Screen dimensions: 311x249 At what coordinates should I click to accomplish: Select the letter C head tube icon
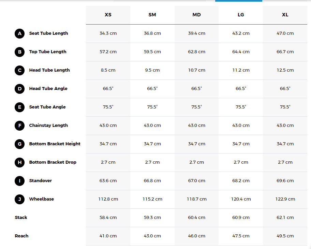pos(20,70)
